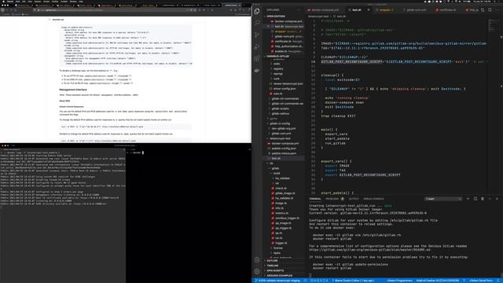The height and width of the screenshot is (283, 503).
Task: Open gitlab-com.yml in the OPEN EDITORS list
Action: (x=288, y=36)
